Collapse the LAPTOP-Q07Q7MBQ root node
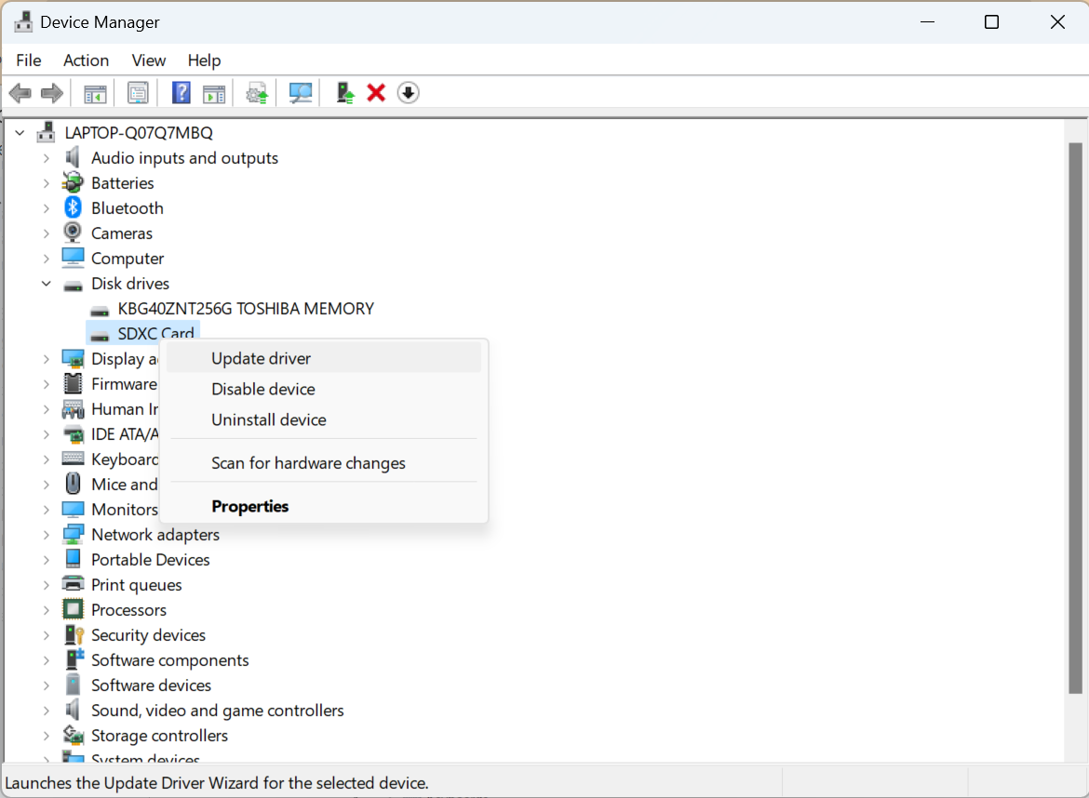Viewport: 1089px width, 798px height. click(x=20, y=133)
